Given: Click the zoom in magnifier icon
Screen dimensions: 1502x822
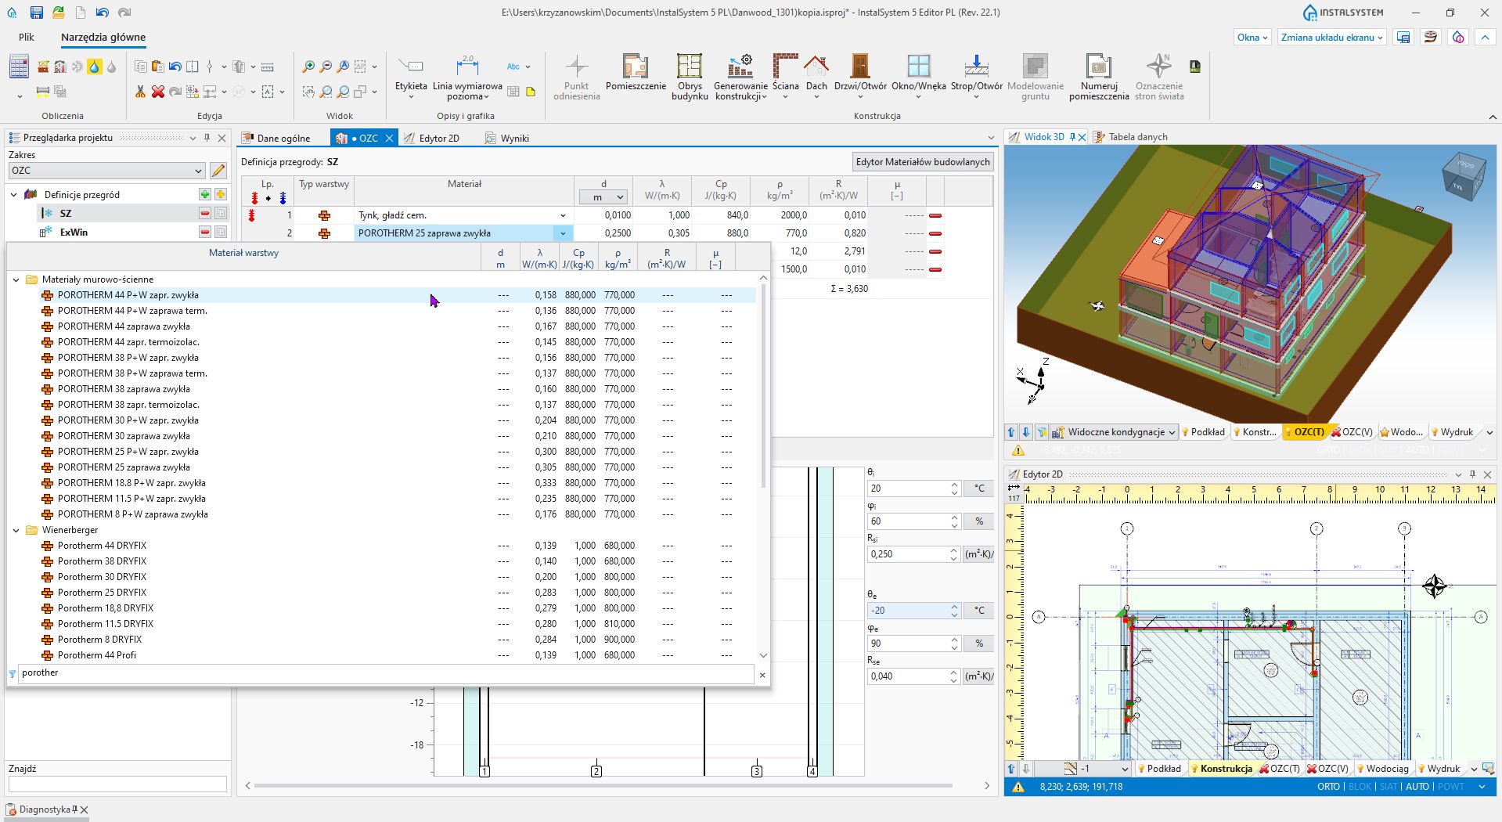Looking at the screenshot, I should pyautogui.click(x=308, y=67).
